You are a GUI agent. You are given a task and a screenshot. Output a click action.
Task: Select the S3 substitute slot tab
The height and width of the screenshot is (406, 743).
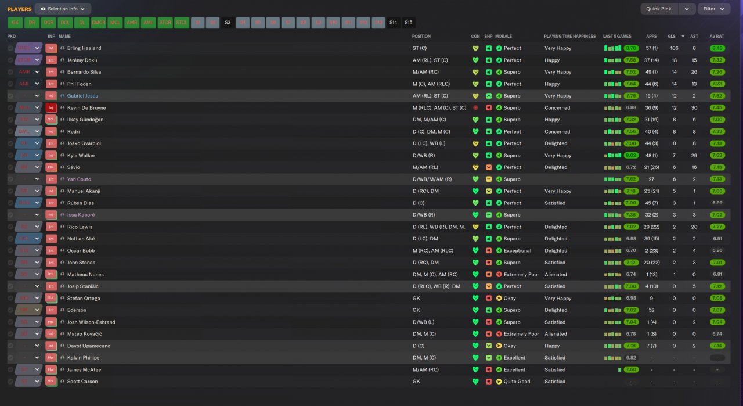(228, 23)
